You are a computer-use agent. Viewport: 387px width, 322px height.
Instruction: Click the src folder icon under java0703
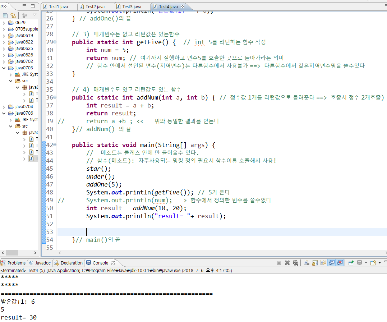18,81
